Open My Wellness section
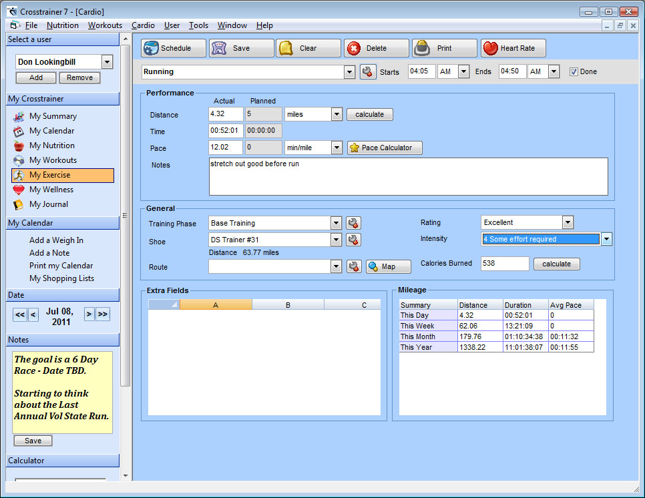Image resolution: width=645 pixels, height=498 pixels. [x=51, y=190]
